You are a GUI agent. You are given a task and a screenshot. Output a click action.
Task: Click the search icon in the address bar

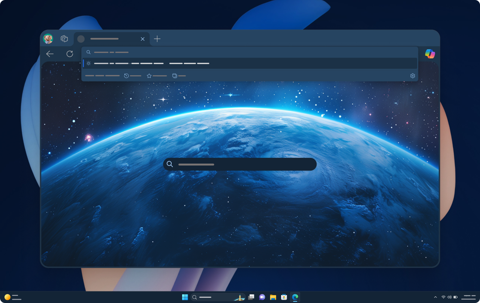pyautogui.click(x=88, y=52)
